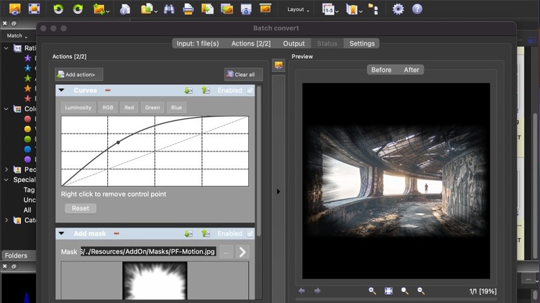Move the Add mask action down

(x=188, y=233)
